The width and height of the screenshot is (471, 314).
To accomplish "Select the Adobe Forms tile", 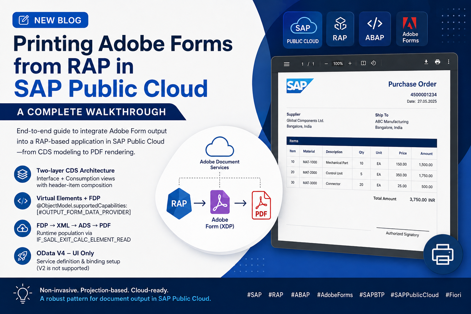I will pos(412,29).
